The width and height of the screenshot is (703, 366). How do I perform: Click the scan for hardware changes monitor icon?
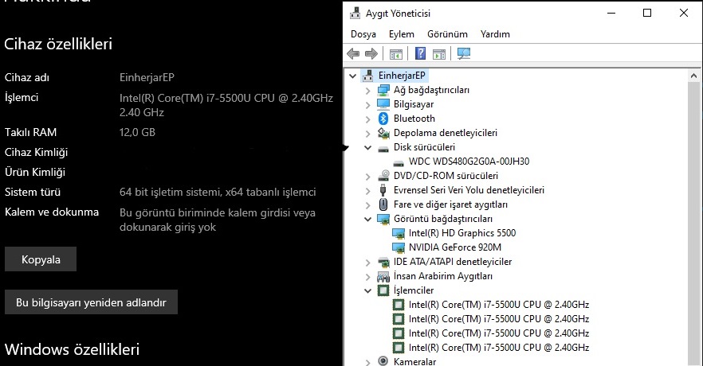(464, 53)
